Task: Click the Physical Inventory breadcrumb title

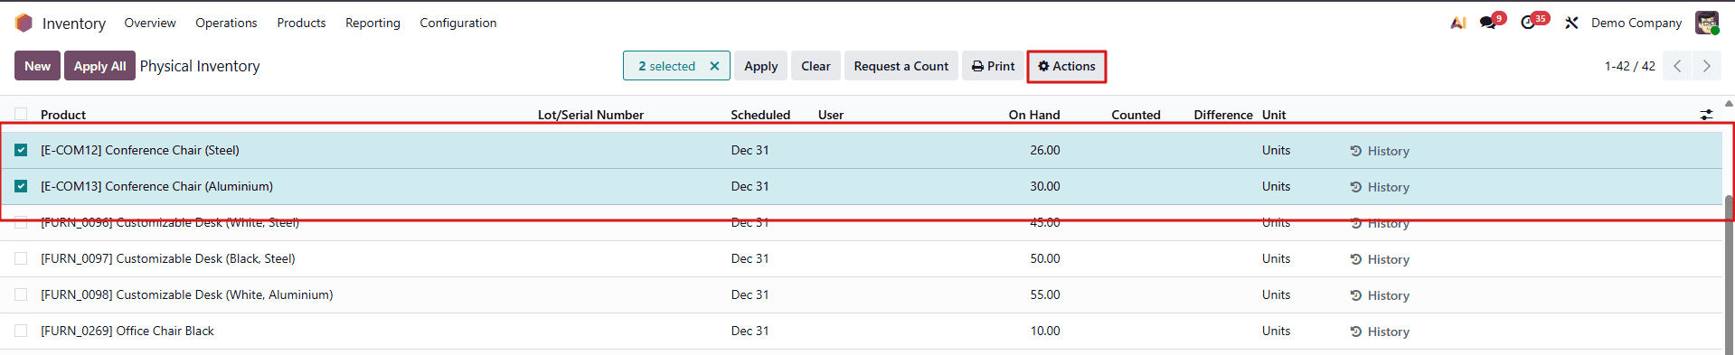Action: pos(200,66)
